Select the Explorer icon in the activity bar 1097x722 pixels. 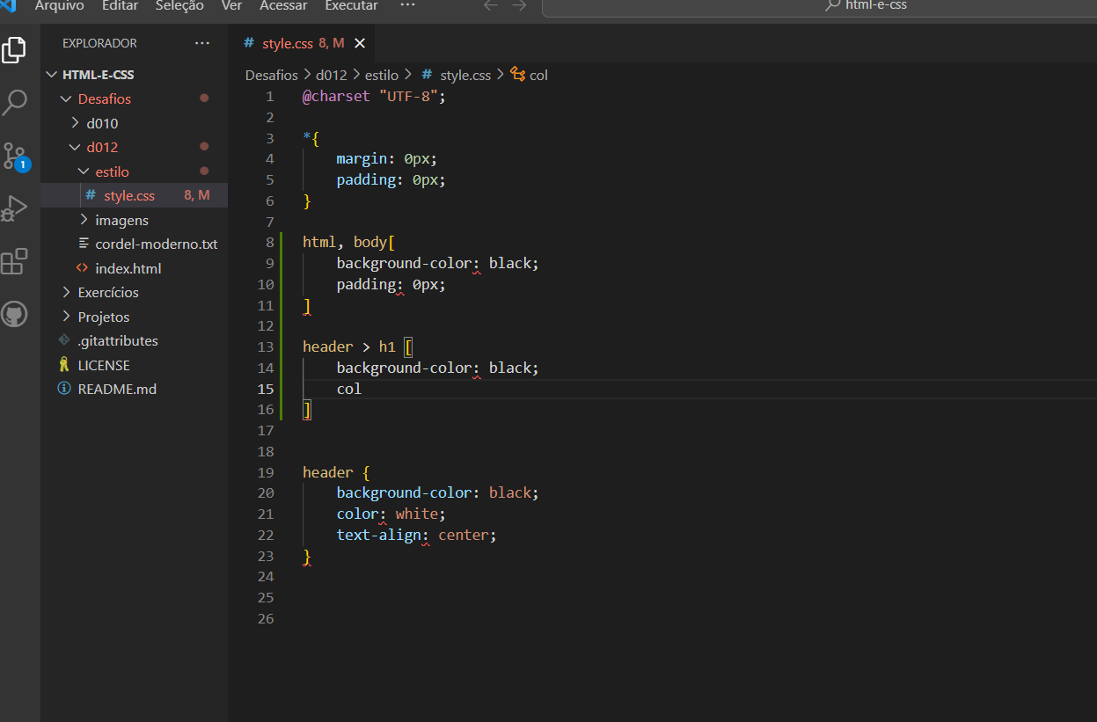(14, 50)
